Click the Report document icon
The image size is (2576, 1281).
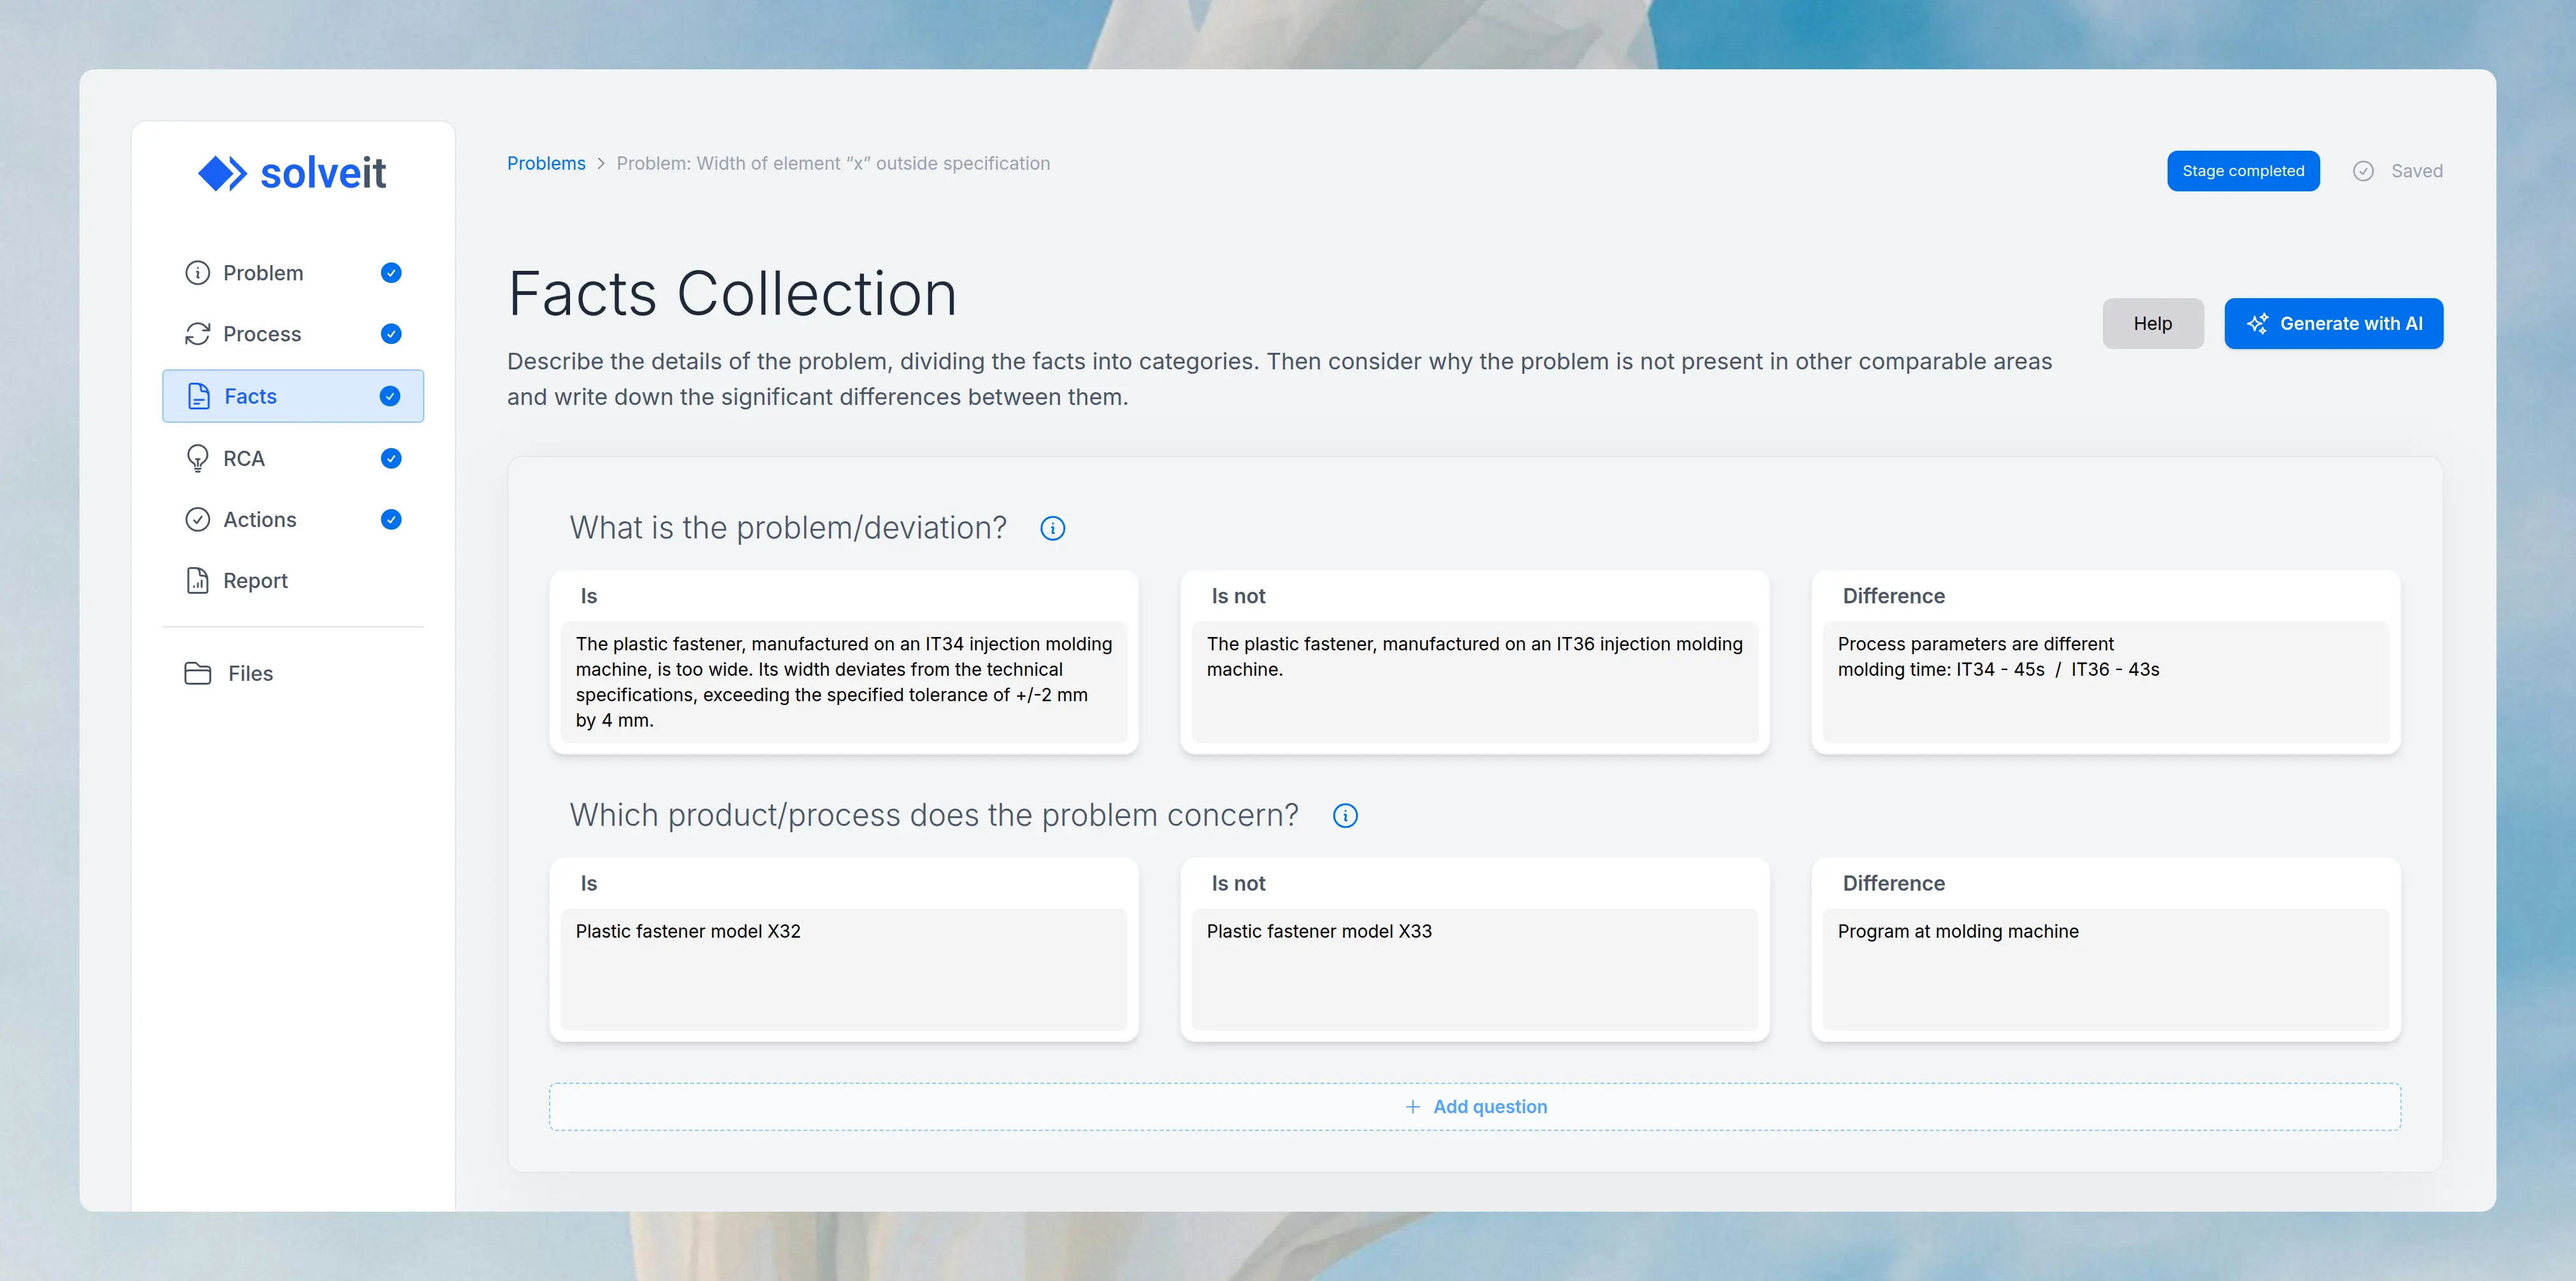197,580
